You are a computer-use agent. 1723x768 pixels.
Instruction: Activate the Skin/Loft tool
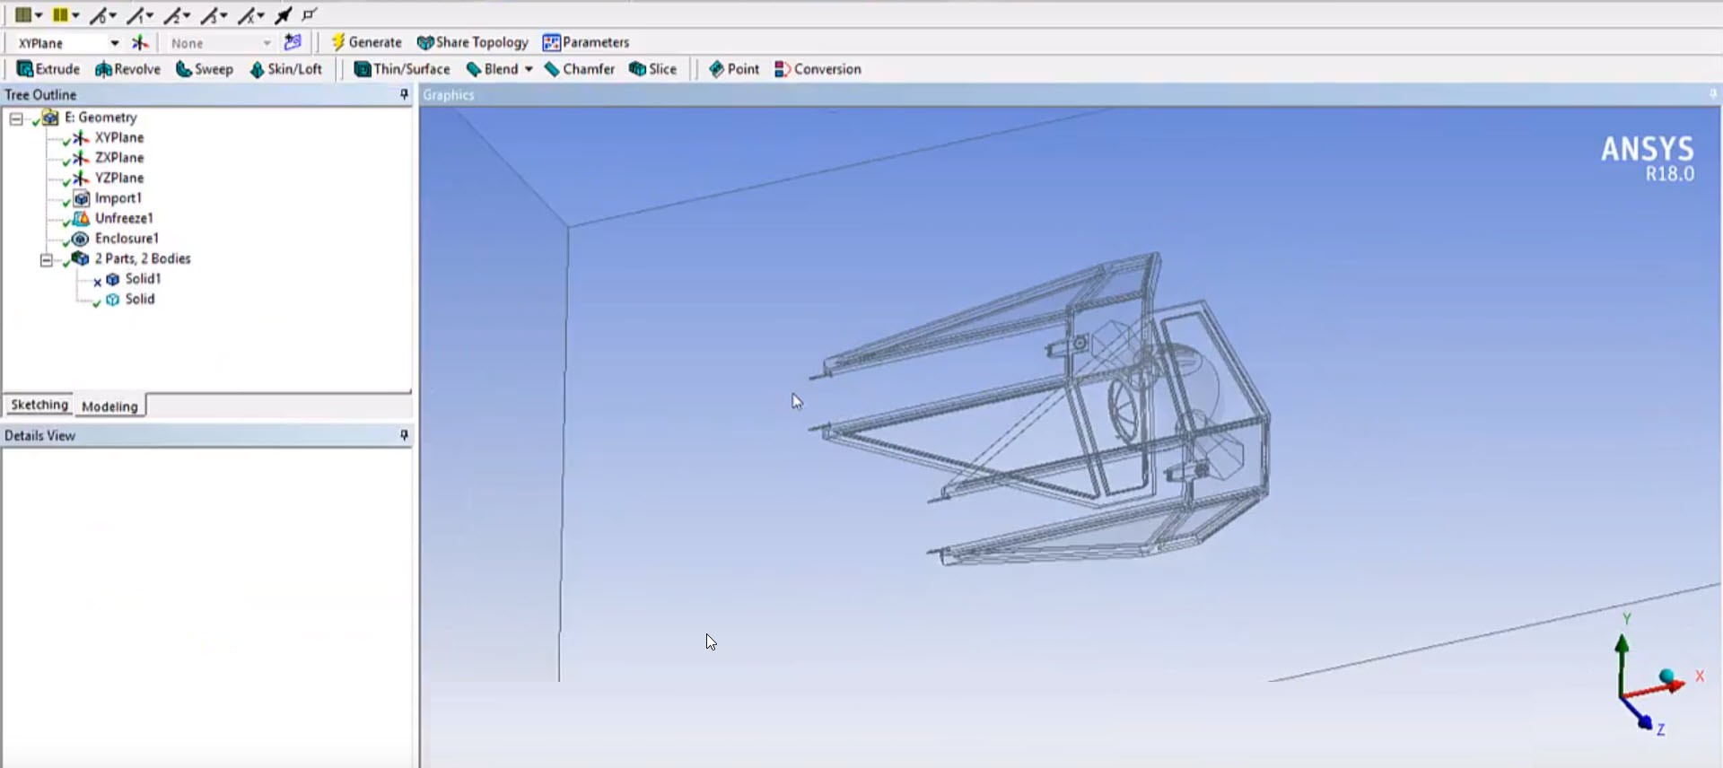pos(286,69)
